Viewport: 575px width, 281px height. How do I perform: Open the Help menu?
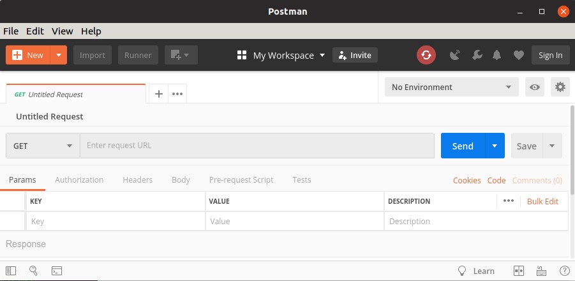(91, 31)
